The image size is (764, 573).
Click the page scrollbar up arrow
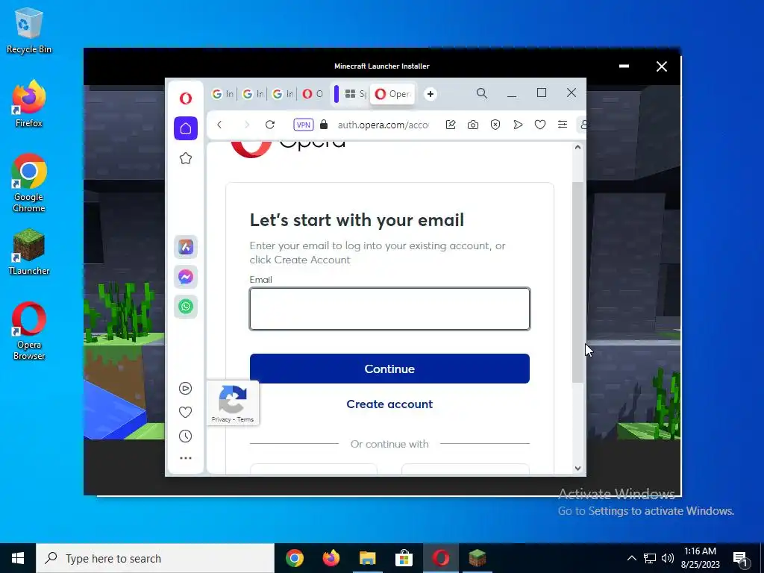[578, 147]
